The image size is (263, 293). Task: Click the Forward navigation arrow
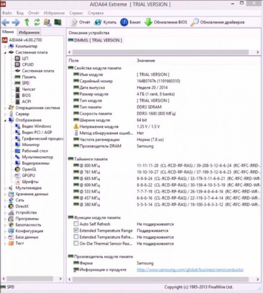16,22
